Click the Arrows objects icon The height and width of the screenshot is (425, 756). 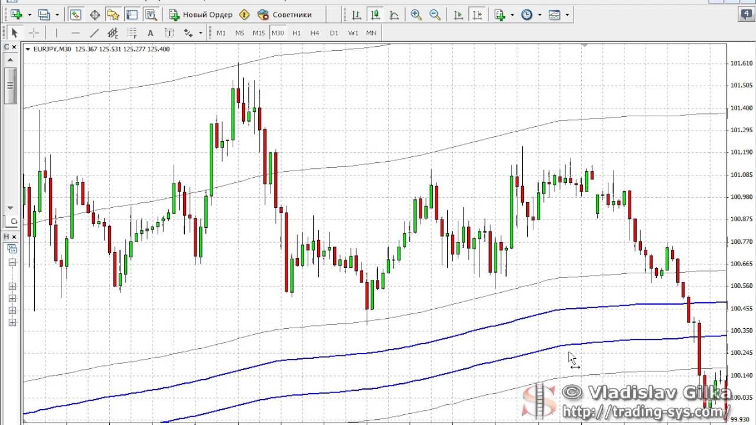click(x=188, y=33)
